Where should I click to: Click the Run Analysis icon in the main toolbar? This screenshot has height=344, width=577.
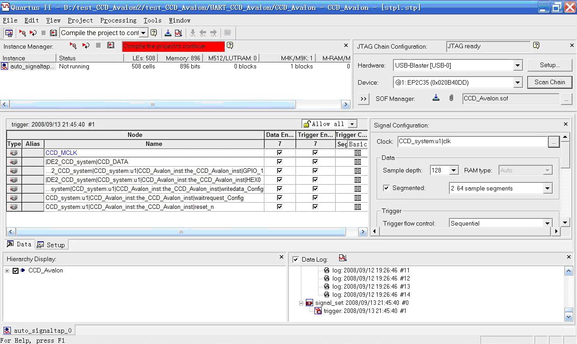(23, 33)
